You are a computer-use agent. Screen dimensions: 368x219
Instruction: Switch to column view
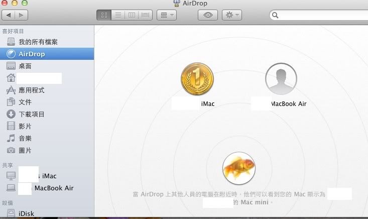(132, 15)
